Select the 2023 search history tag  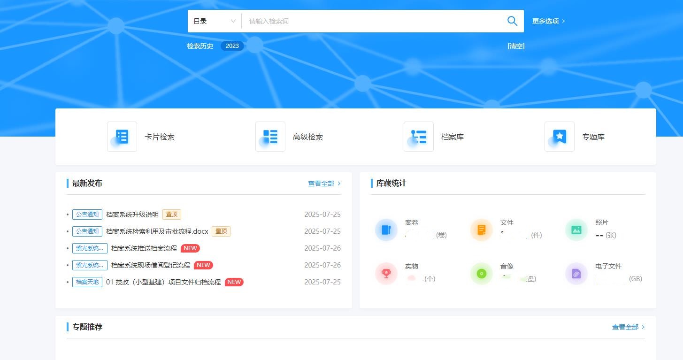[x=232, y=46]
